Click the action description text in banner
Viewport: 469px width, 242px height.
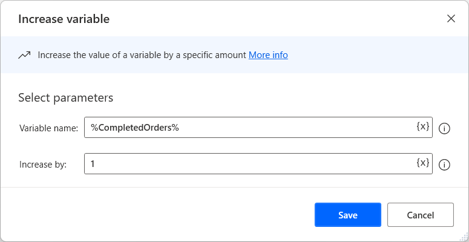pos(142,55)
